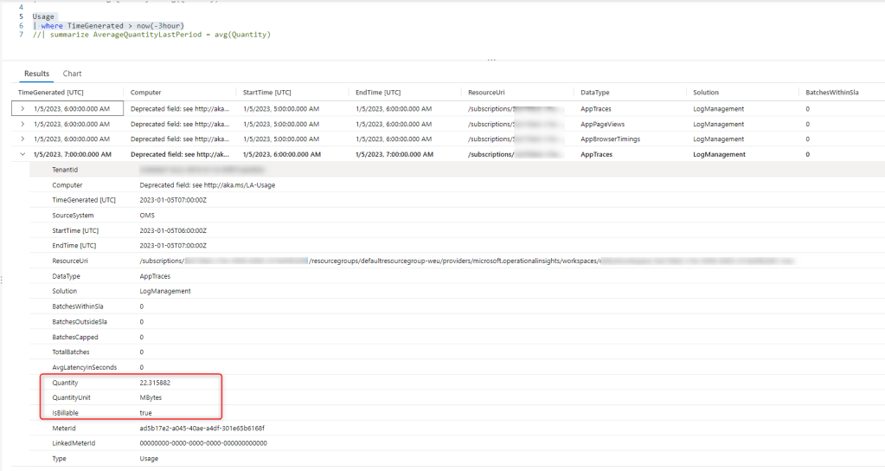Click the Solution column header
This screenshot has height=471, width=885.
(x=706, y=92)
